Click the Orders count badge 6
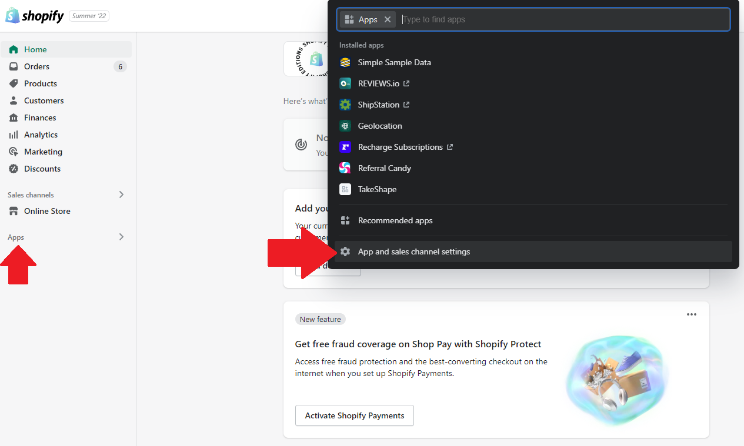 tap(120, 66)
